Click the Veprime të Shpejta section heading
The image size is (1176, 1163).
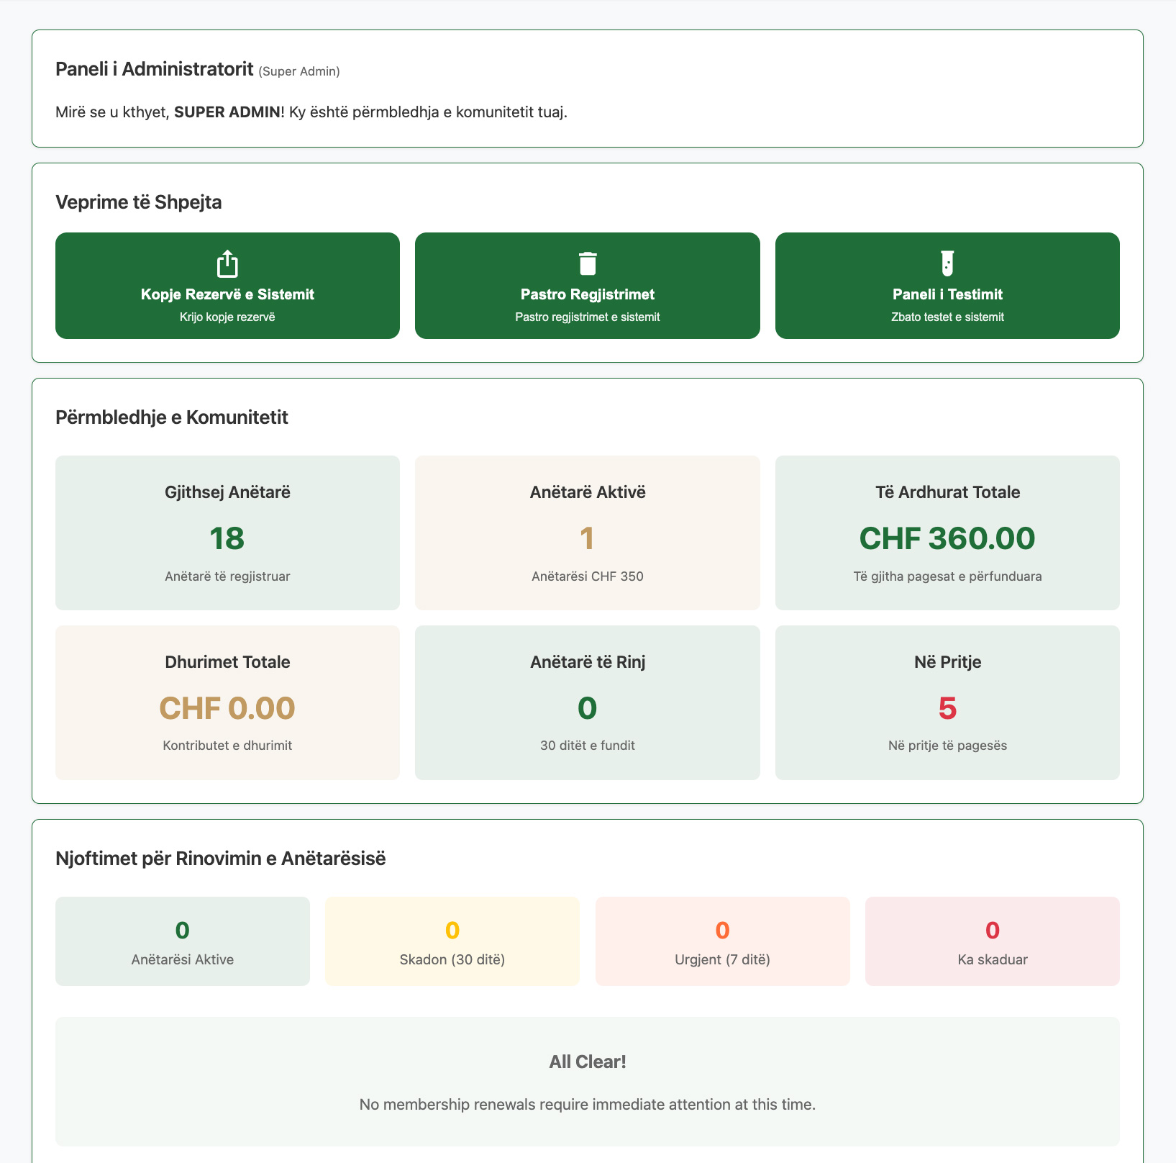pos(139,202)
